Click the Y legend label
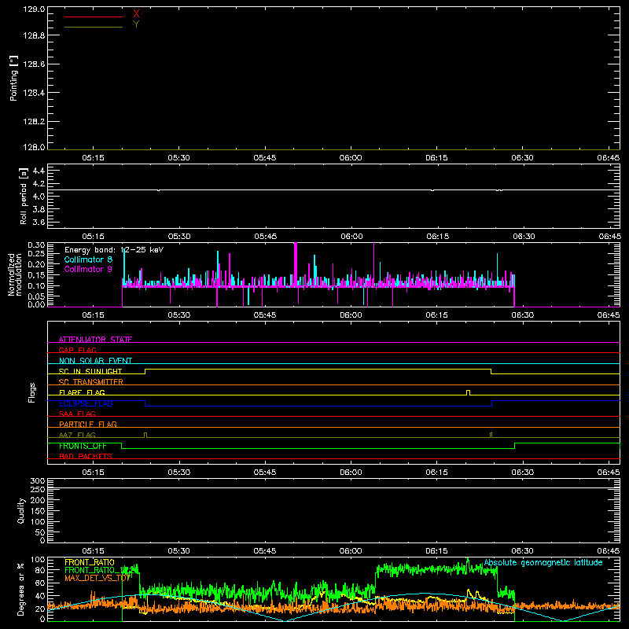The height and width of the screenshot is (629, 629). (136, 24)
